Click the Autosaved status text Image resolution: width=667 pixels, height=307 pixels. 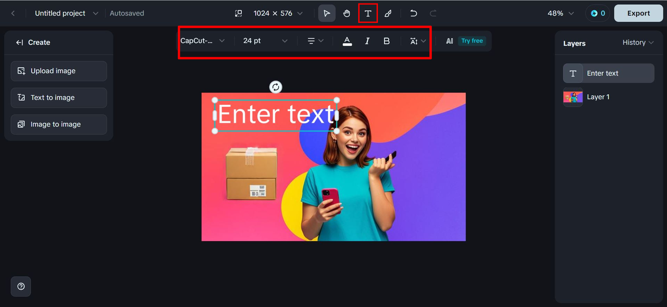tap(127, 14)
